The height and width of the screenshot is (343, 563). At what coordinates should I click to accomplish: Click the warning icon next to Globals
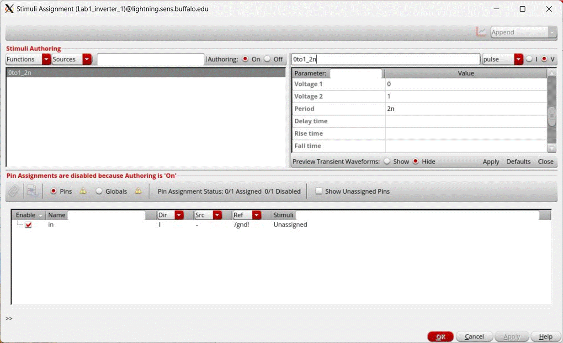tap(138, 191)
